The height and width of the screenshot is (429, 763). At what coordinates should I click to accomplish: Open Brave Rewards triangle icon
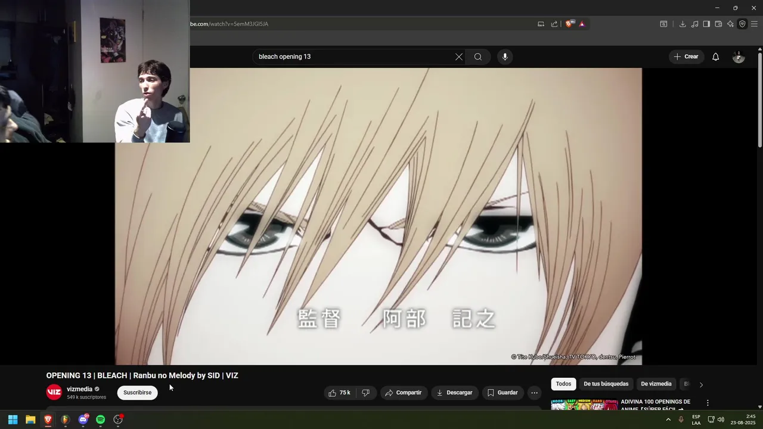582,24
